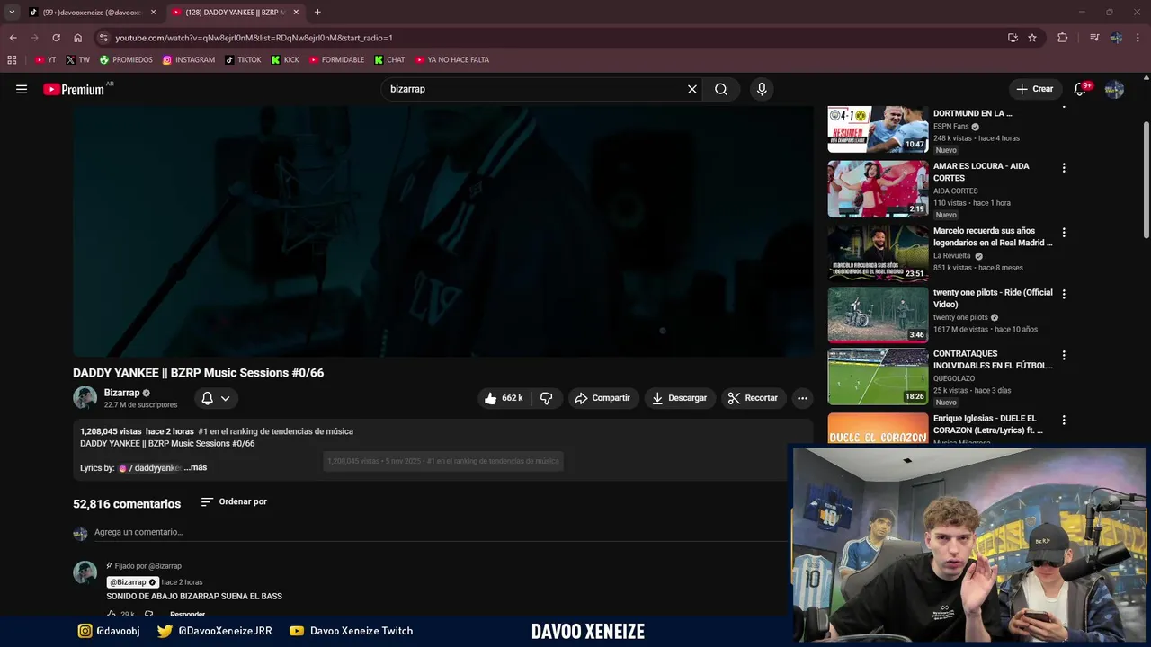
Task: Open options menu for Marcelo recuerda video
Action: pyautogui.click(x=1064, y=232)
